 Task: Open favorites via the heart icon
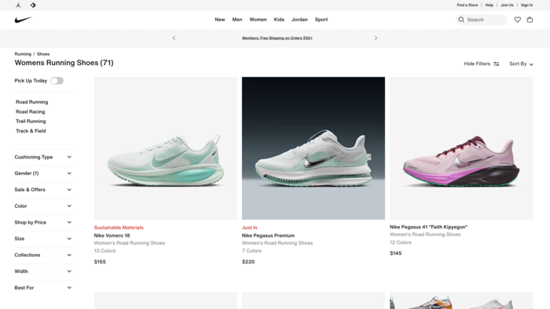click(517, 20)
